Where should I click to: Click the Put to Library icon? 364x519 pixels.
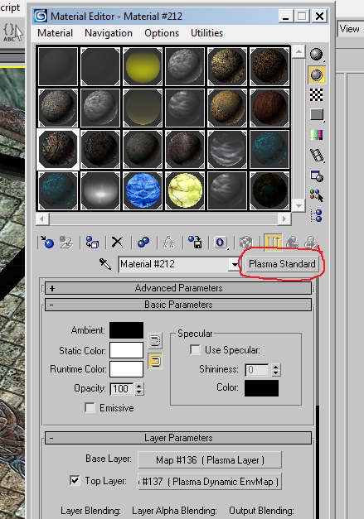195,243
